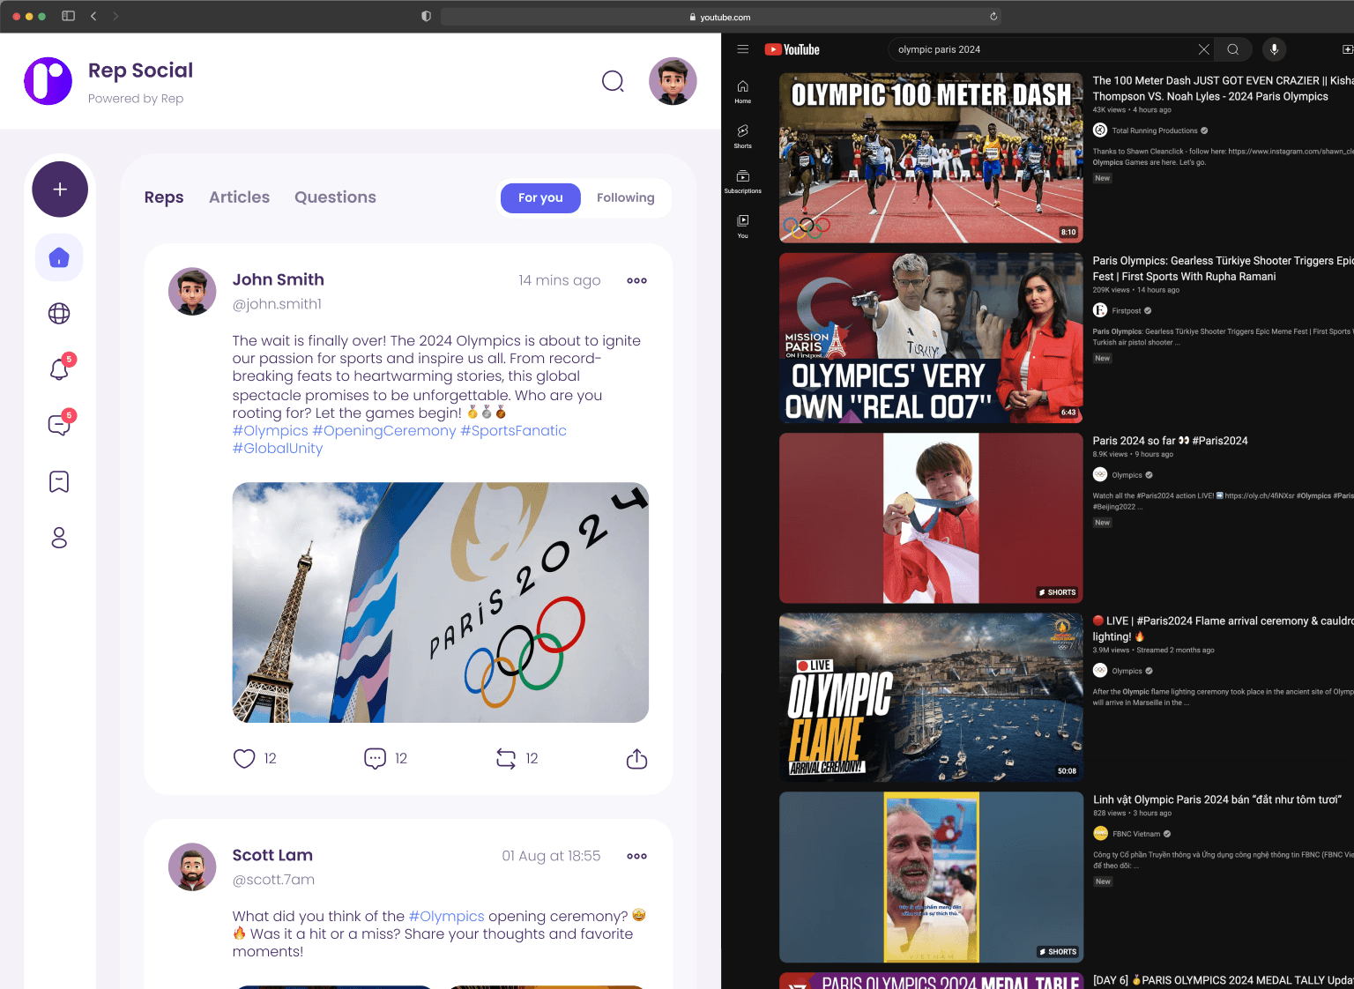Share John Smith's post via share icon

636,758
